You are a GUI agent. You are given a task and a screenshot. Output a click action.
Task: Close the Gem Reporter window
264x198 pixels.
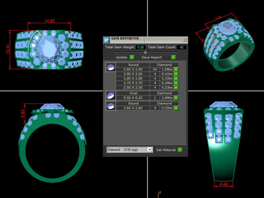pyautogui.click(x=185, y=40)
